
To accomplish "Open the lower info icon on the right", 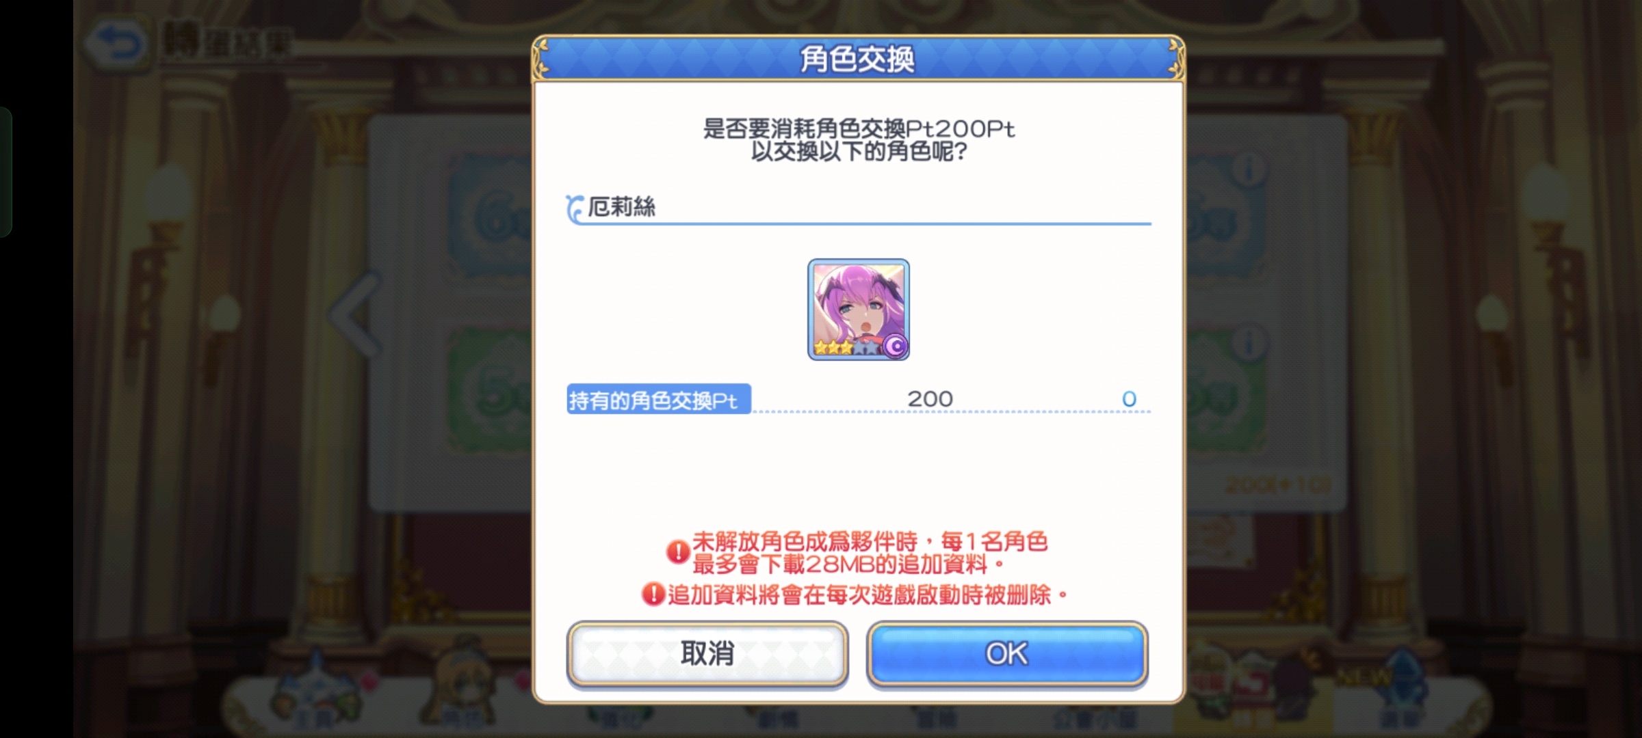I will click(1248, 343).
